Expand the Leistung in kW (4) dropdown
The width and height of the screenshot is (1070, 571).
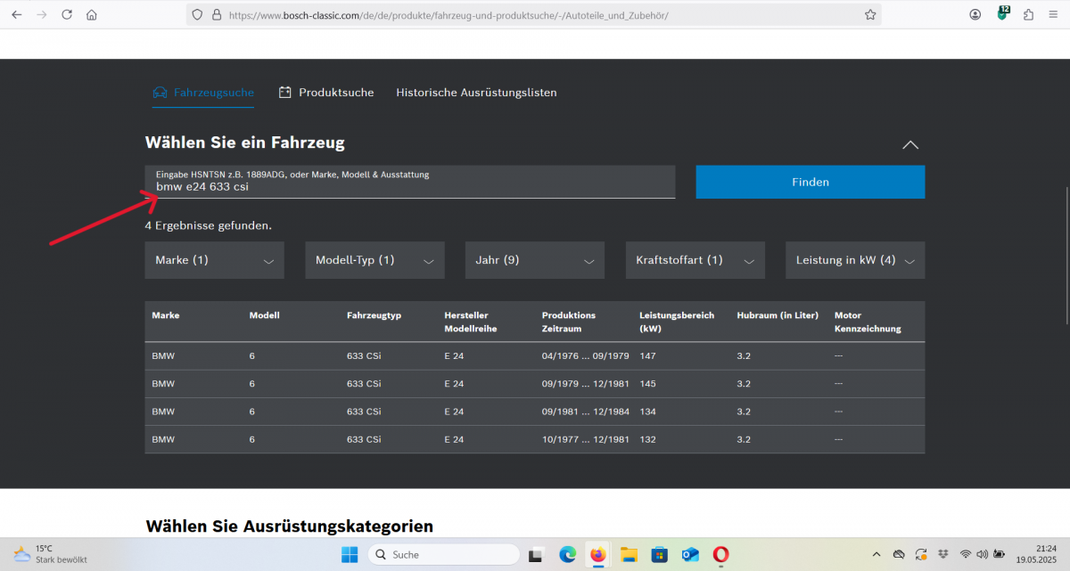click(x=854, y=260)
